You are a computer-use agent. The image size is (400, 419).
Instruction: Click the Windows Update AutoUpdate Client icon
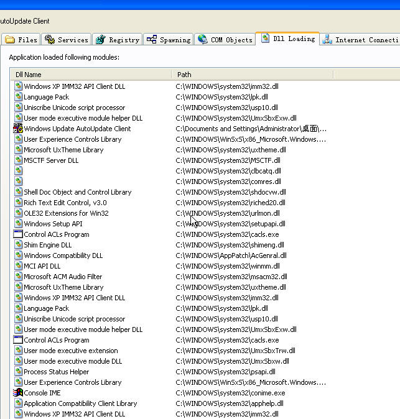pyautogui.click(x=18, y=129)
